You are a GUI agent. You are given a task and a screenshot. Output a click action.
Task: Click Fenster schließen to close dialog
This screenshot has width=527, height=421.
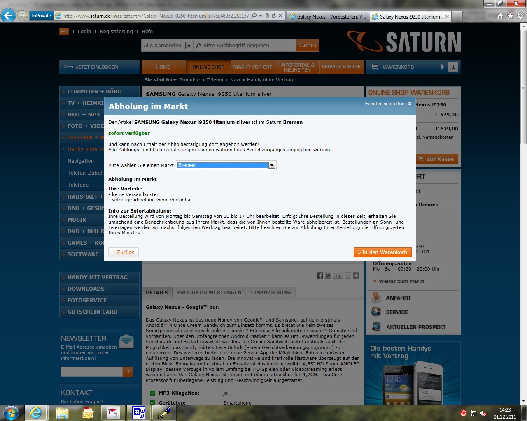pos(388,104)
